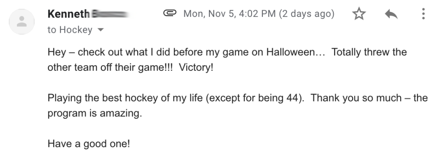Click "other team off their game!!!" text
This screenshot has height=160, width=442.
pyautogui.click(x=110, y=68)
